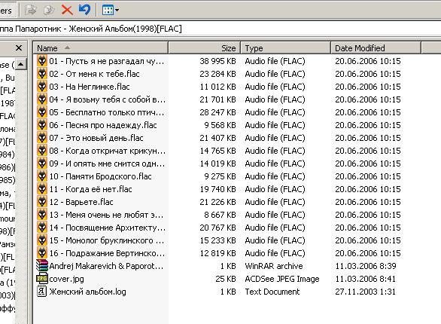Click FLAC icon of track 11 file
This screenshot has width=441, height=324.
click(x=42, y=189)
